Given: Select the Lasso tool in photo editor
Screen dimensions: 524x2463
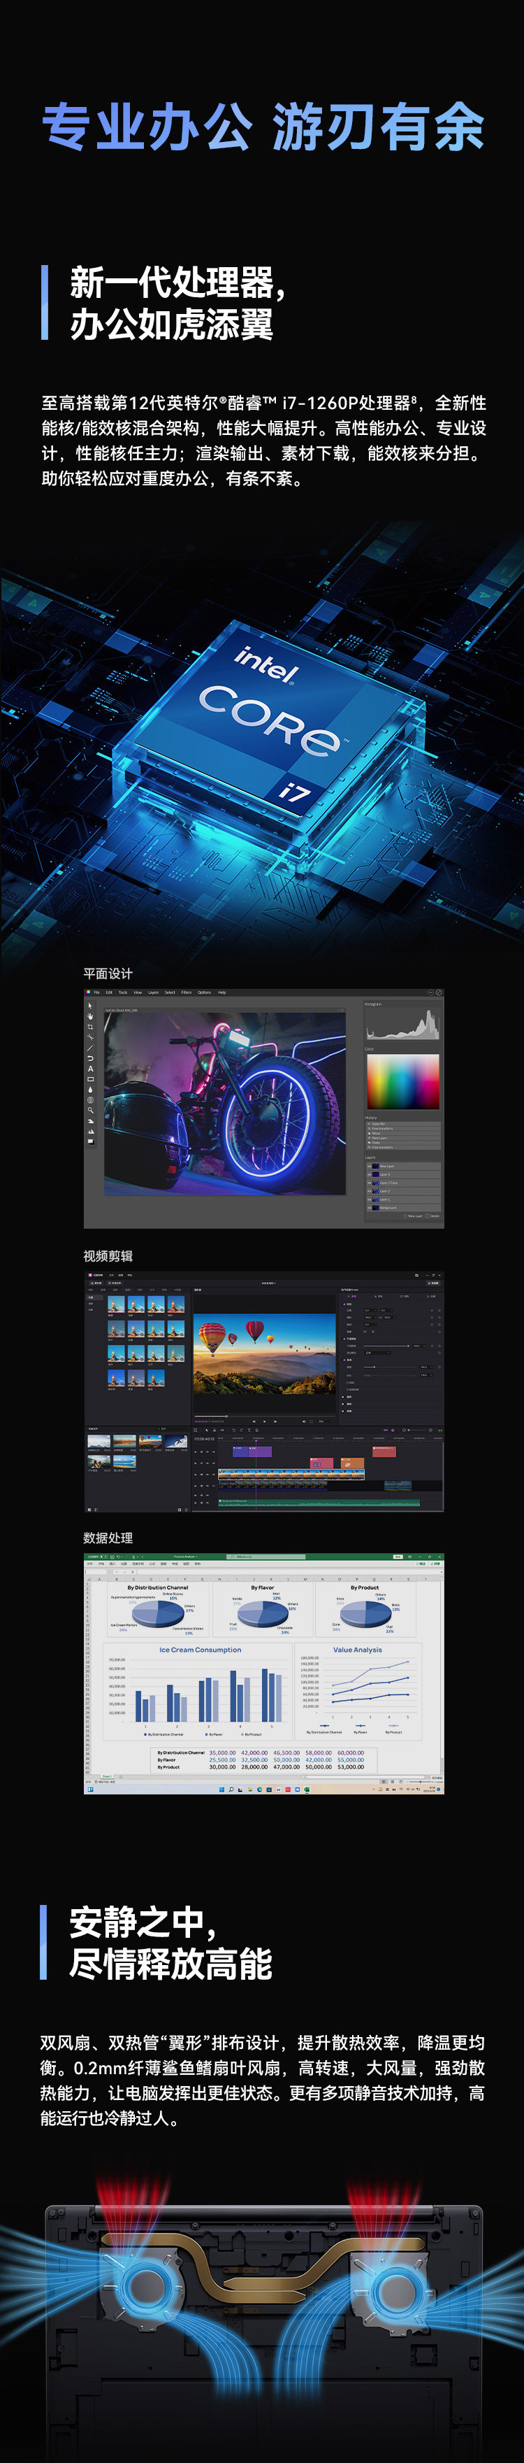Looking at the screenshot, I should click(91, 1059).
